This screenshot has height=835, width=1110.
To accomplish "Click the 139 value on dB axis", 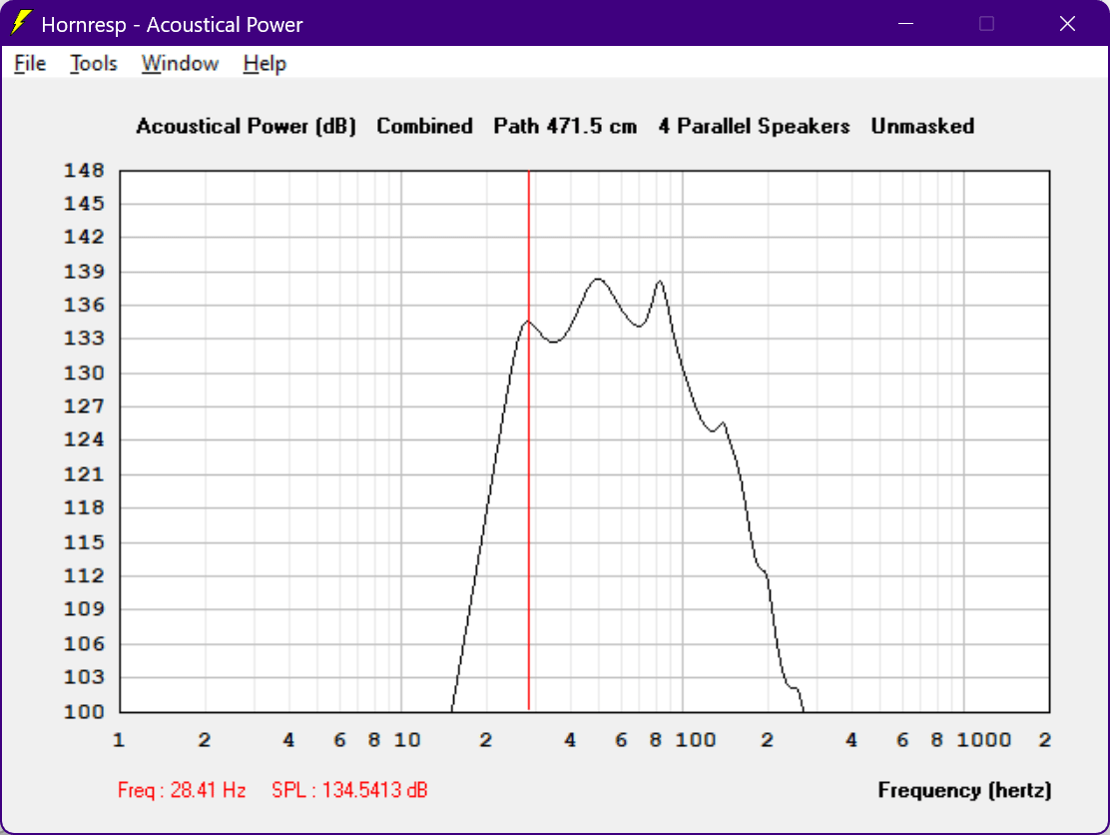I will pyautogui.click(x=84, y=272).
